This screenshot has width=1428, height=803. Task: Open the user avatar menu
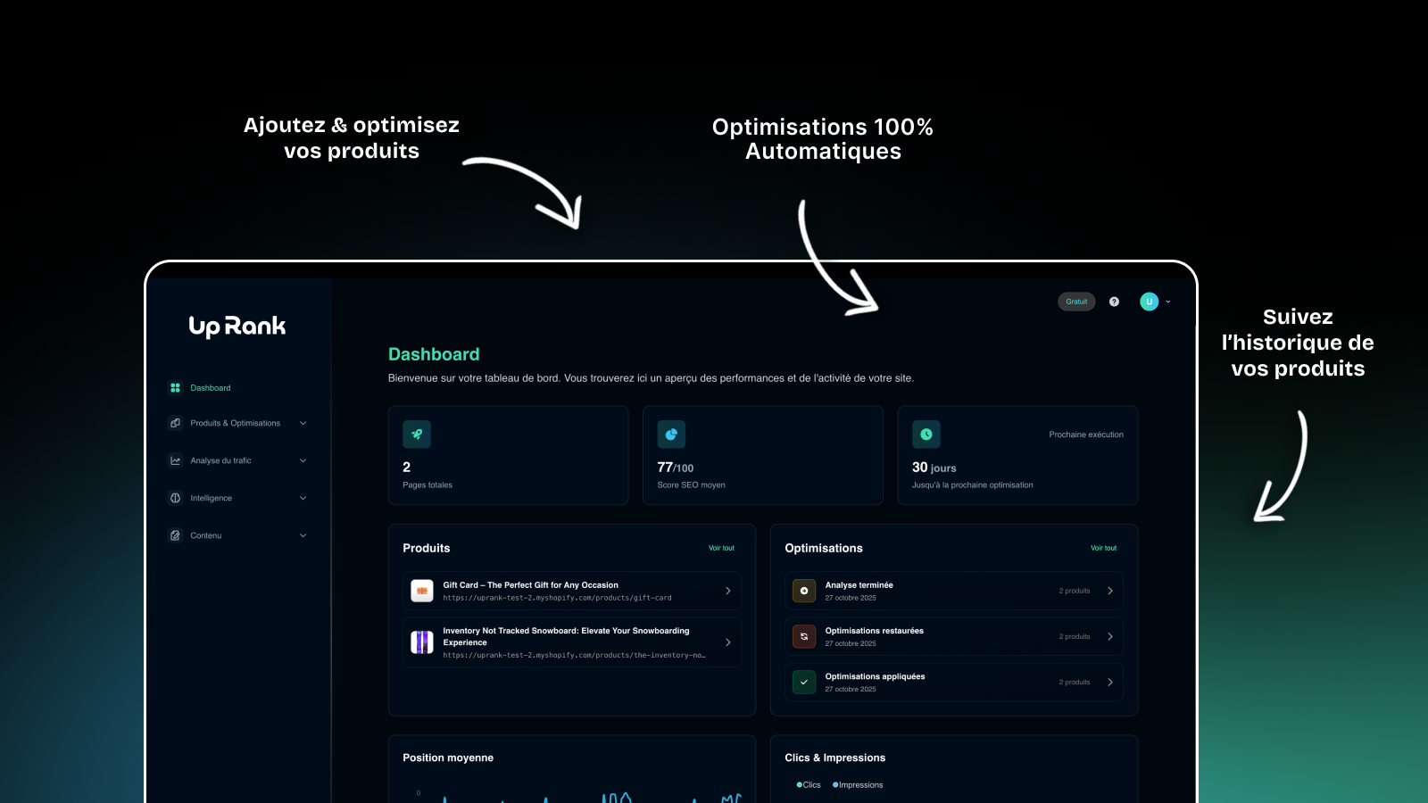tap(1149, 302)
